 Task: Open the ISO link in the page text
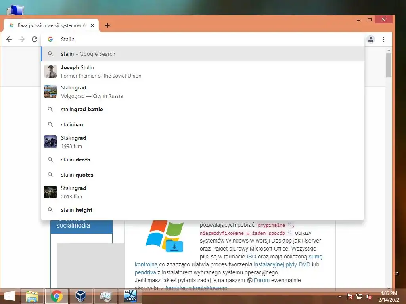pyautogui.click(x=251, y=256)
